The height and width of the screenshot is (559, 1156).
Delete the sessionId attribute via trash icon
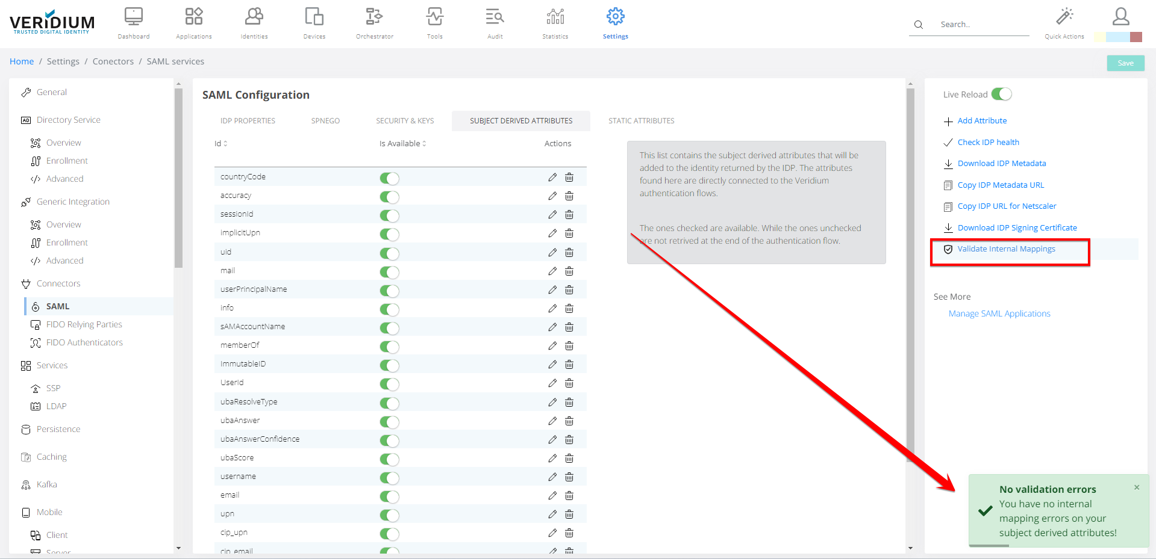pos(569,215)
